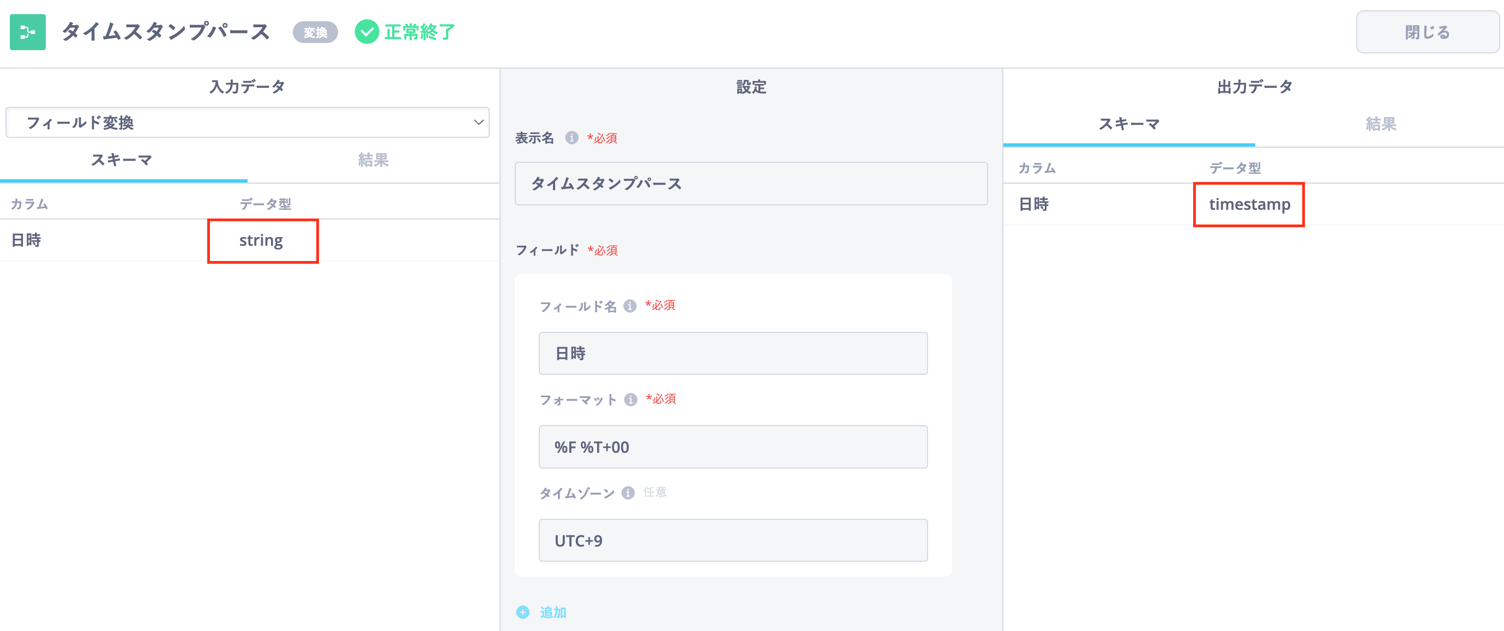Click the 閉じる button

(x=1428, y=32)
